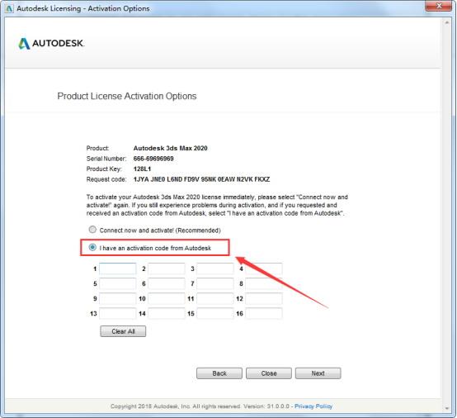The height and width of the screenshot is (418, 457).
Task: Proceed with the Next button
Action: [x=318, y=373]
